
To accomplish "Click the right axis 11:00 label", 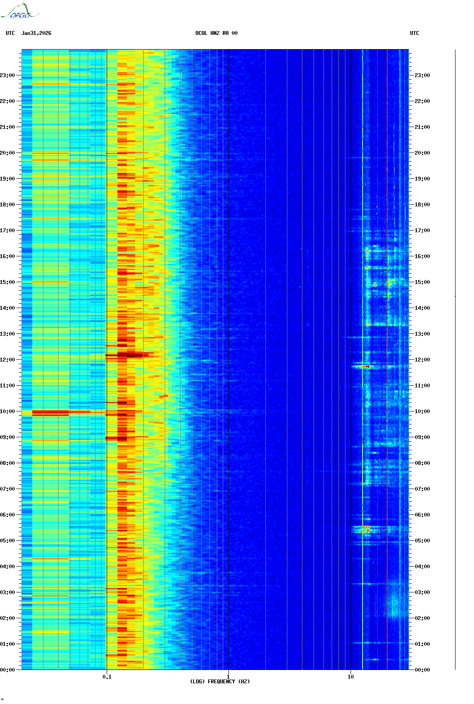I will (x=422, y=386).
